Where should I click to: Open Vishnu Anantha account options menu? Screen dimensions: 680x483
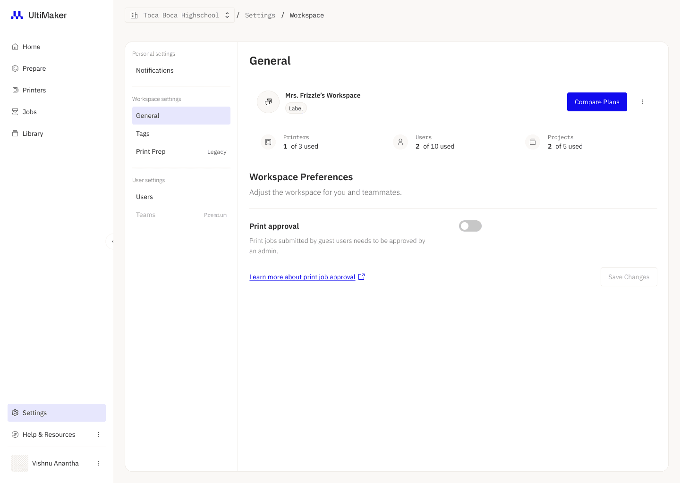98,463
